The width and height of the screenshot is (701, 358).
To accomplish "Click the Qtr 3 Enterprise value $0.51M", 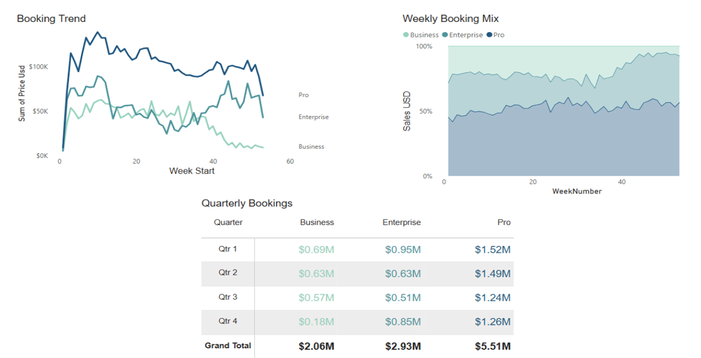I will click(403, 298).
